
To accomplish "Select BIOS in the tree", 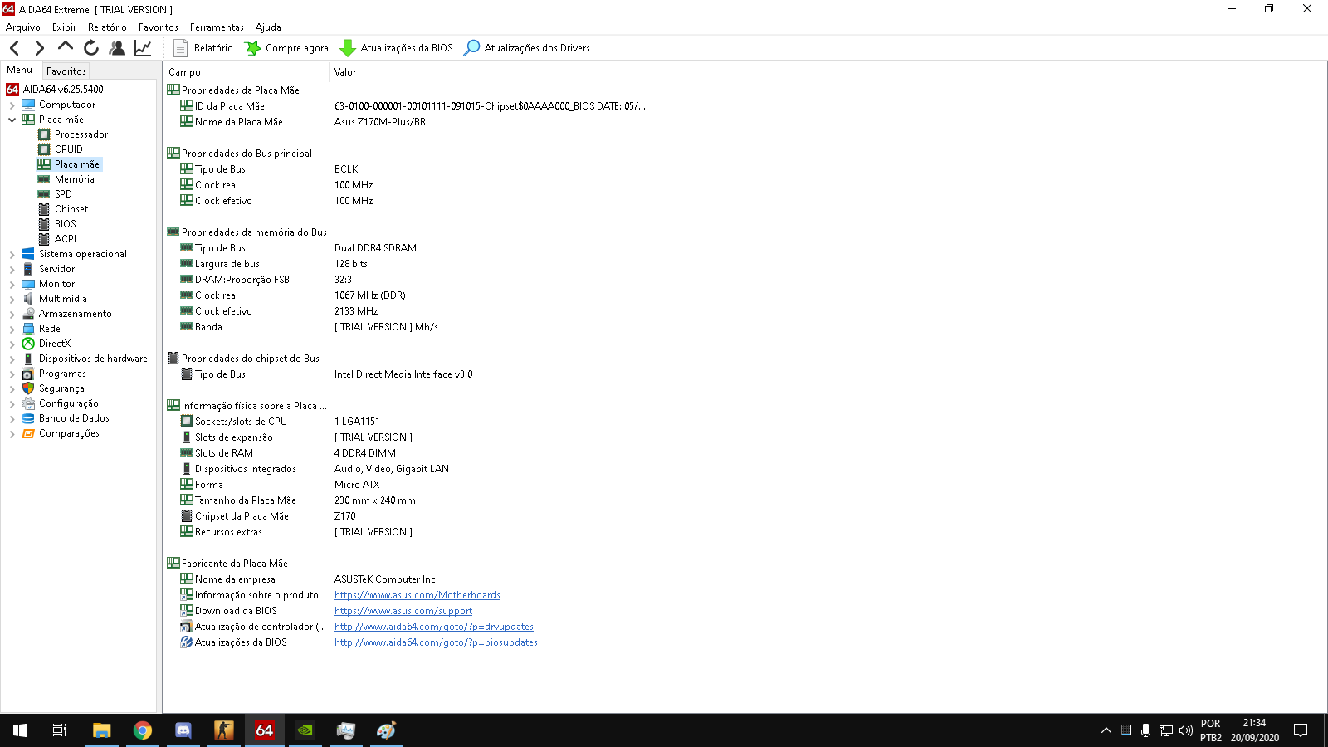I will point(66,224).
